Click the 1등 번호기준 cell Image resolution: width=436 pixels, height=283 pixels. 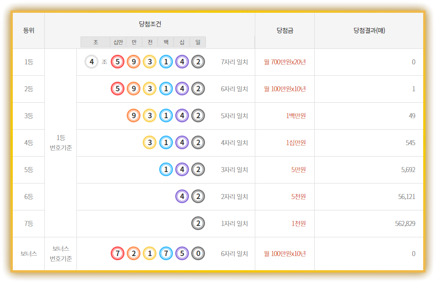click(60, 142)
